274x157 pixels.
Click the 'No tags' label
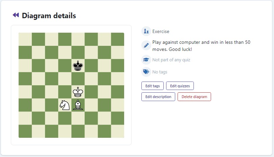point(160,72)
